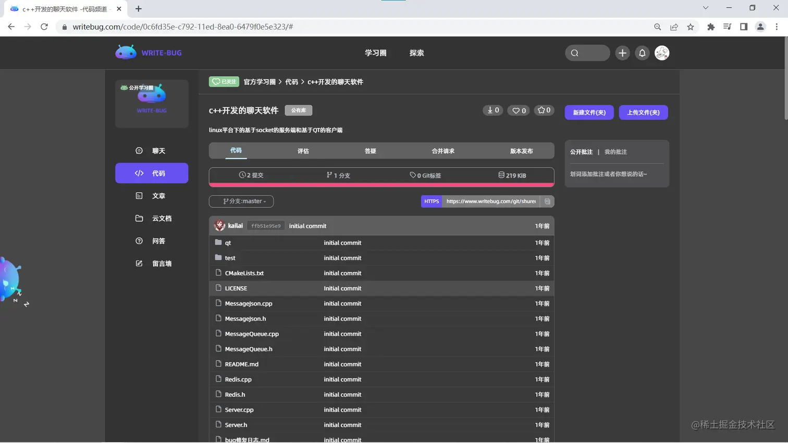The width and height of the screenshot is (788, 443).
Task: Expand the qt folder
Action: (229, 242)
